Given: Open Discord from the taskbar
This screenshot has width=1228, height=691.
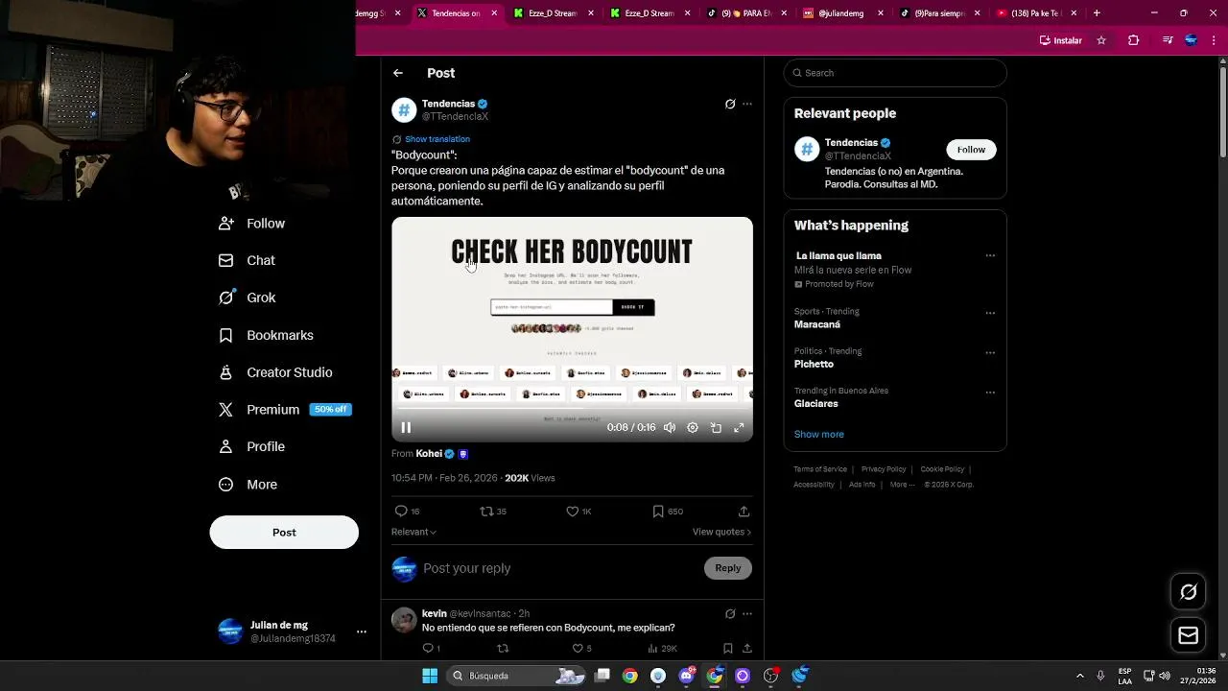Looking at the screenshot, I should click(686, 676).
